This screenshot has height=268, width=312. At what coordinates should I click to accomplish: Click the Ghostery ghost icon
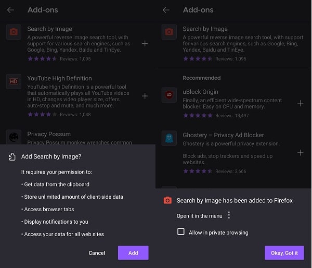tap(170, 138)
